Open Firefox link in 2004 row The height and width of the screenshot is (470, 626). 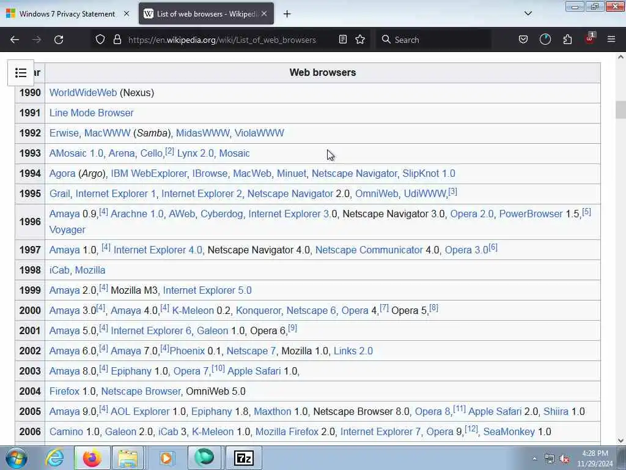click(x=64, y=391)
